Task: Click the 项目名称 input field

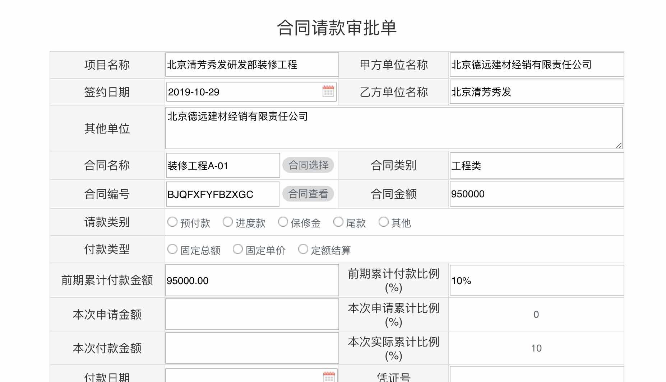Action: [251, 65]
